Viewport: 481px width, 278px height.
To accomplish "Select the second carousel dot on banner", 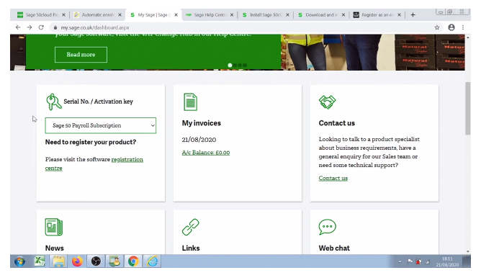I will [x=235, y=66].
